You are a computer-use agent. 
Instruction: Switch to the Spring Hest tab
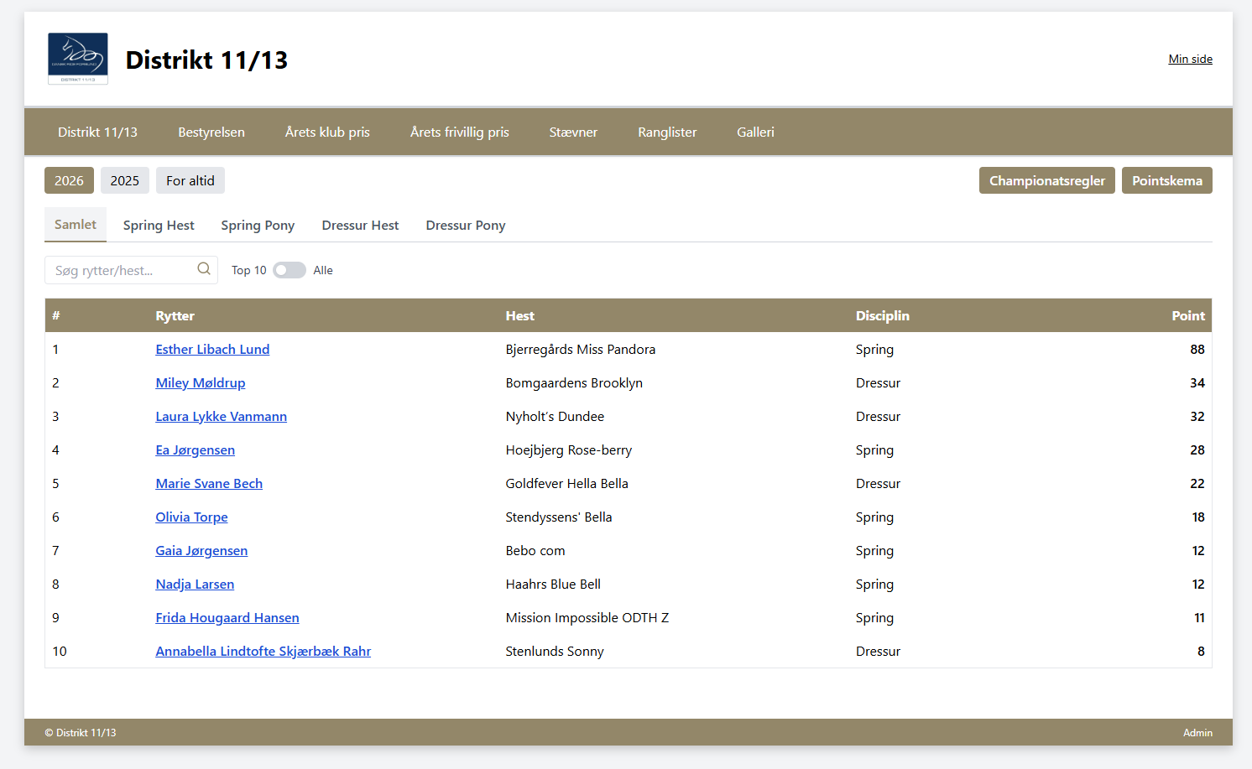click(x=158, y=225)
